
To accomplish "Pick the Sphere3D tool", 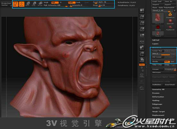I will coord(170,22).
